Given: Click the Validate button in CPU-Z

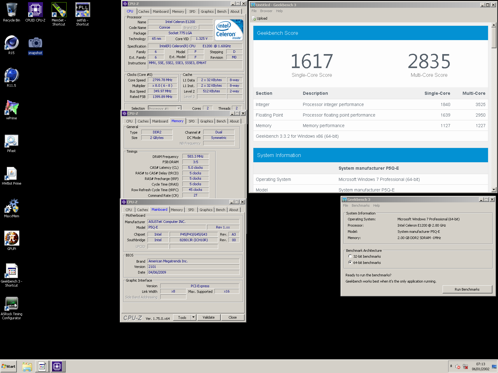Looking at the screenshot, I should tap(209, 317).
